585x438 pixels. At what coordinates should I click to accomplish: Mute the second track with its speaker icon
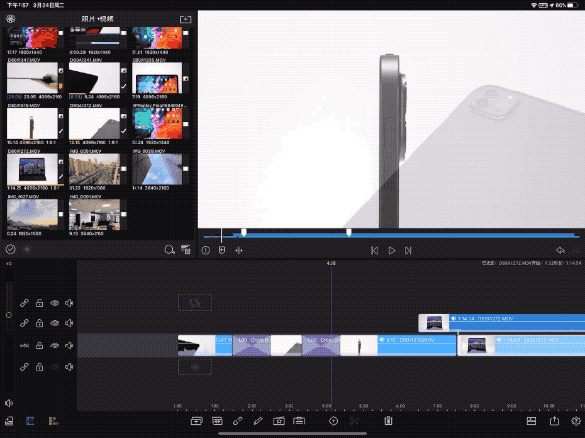tap(69, 323)
